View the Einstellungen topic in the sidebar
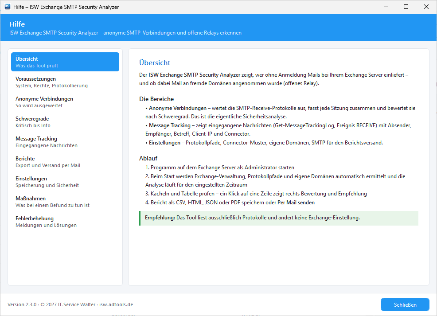Viewport: 437px width, 316px height. [65, 182]
